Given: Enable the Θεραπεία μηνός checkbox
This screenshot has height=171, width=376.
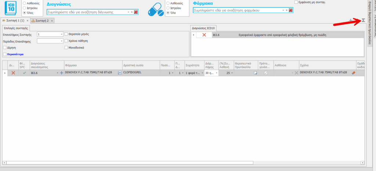Looking at the screenshot, I should click(66, 34).
